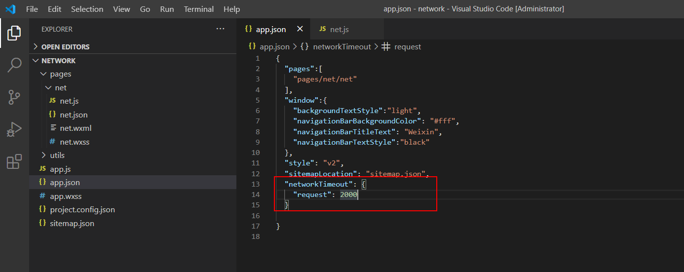Open the Source Control view
Viewport: 684px width, 272px height.
(x=14, y=97)
